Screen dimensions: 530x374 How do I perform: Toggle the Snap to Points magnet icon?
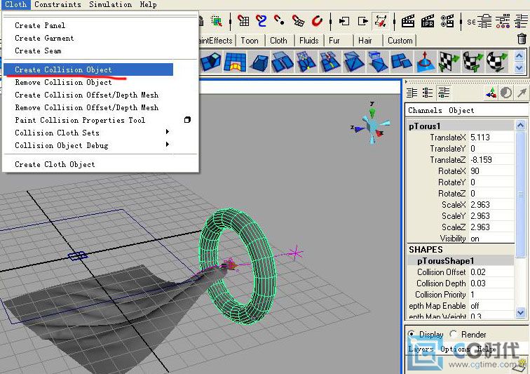[279, 21]
